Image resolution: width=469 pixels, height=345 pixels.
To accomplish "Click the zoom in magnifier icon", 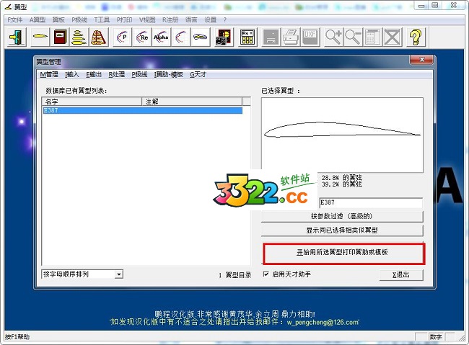I will (334, 37).
